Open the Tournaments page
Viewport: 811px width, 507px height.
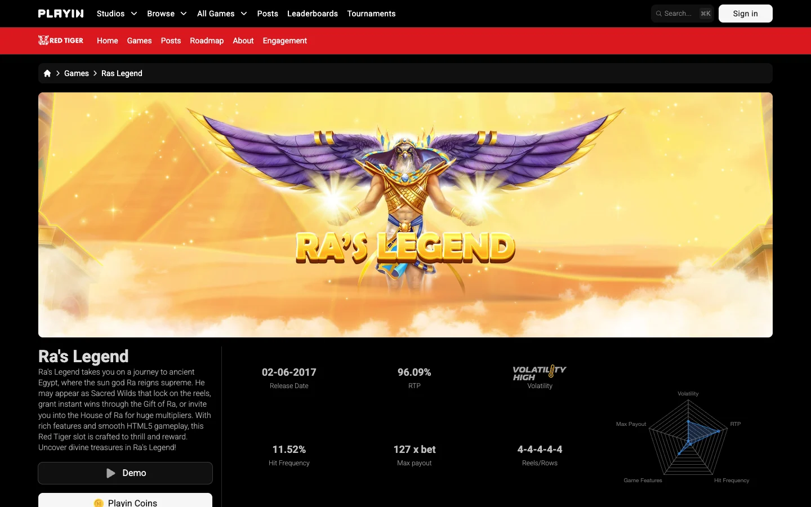click(x=371, y=14)
